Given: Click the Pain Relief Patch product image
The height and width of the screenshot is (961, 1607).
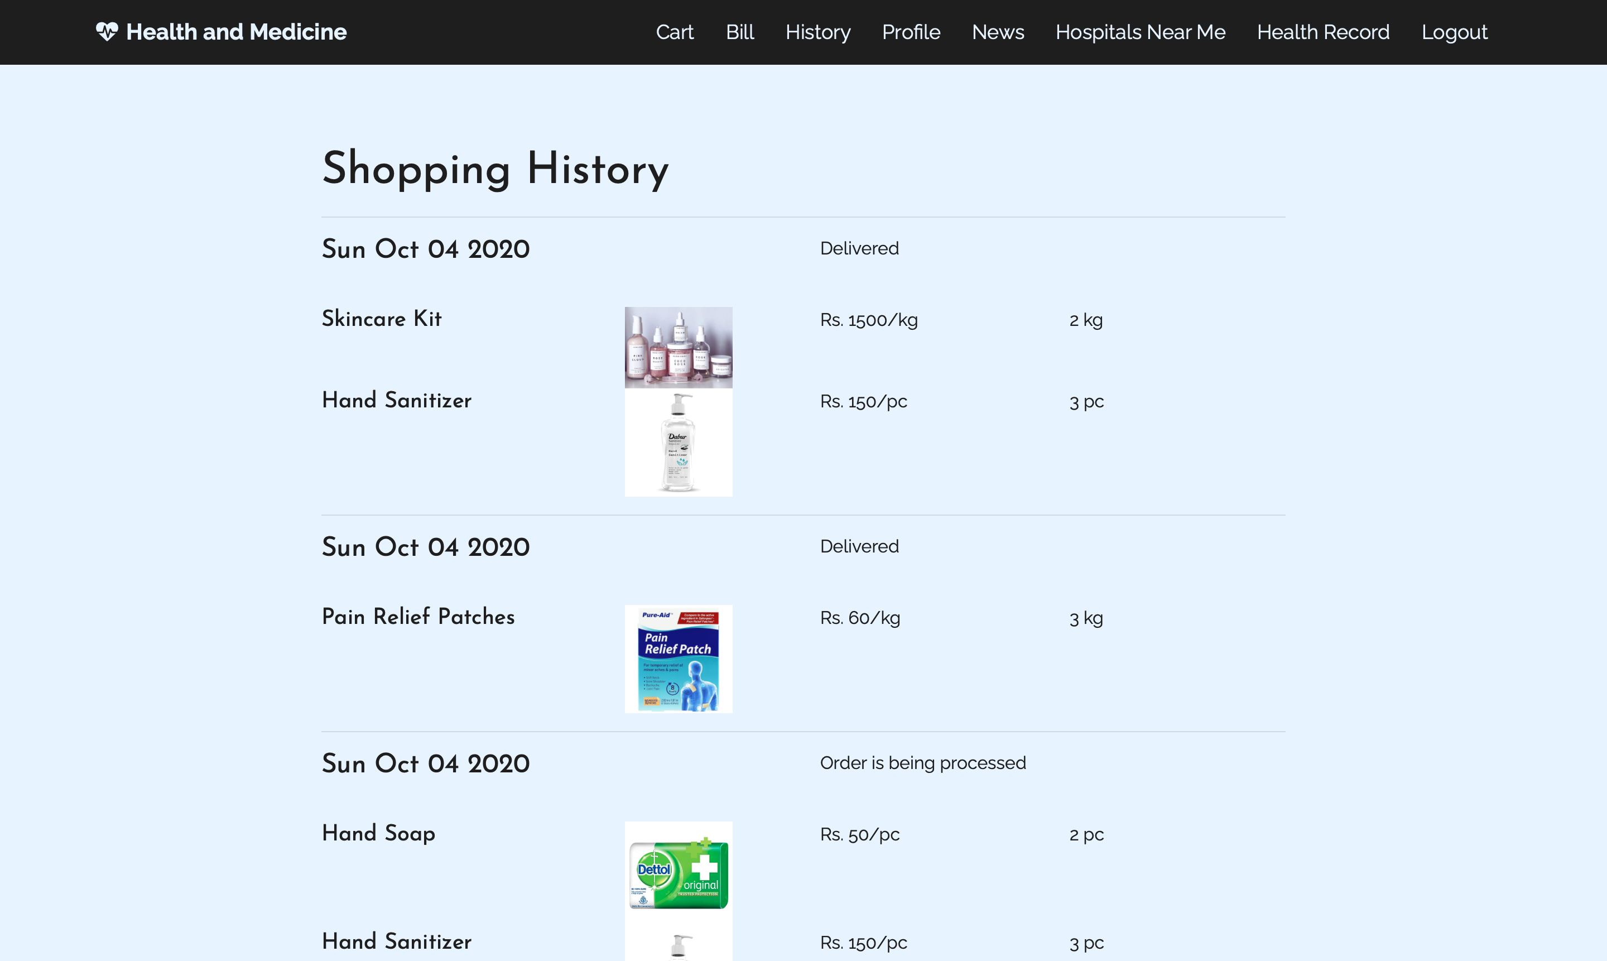Looking at the screenshot, I should [678, 659].
